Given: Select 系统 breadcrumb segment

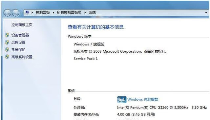Looking at the screenshot, I should click(x=92, y=12).
